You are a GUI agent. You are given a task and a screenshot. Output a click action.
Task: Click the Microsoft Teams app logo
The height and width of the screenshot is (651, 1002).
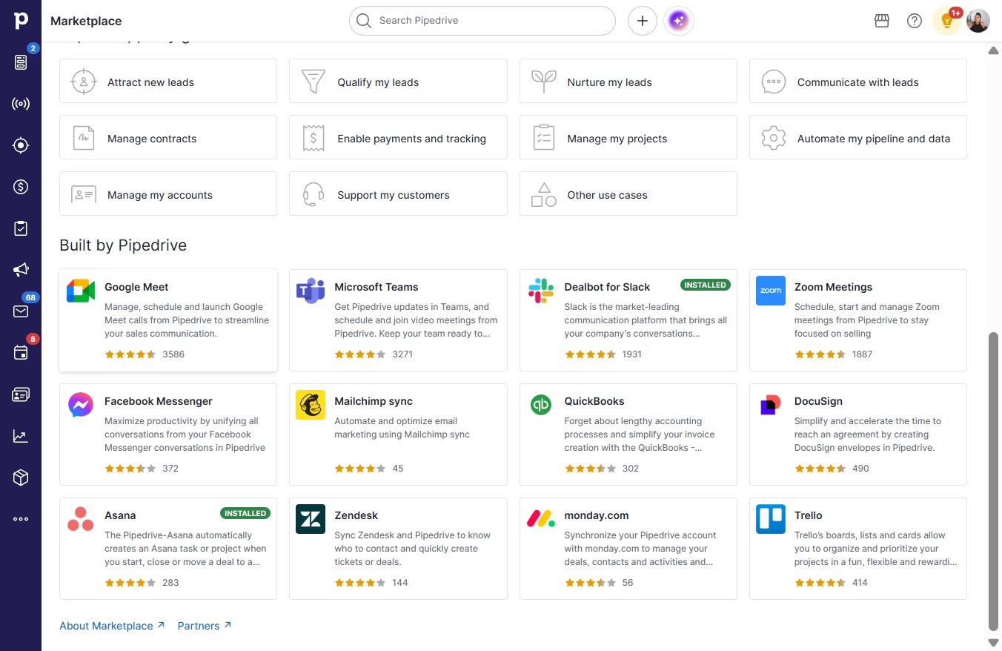pyautogui.click(x=311, y=291)
